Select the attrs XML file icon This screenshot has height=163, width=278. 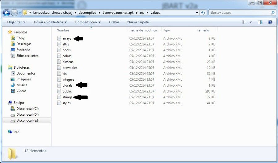59,44
